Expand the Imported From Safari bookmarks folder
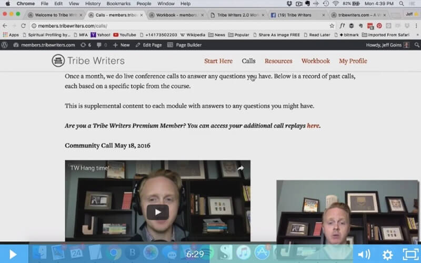The height and width of the screenshot is (263, 421). click(386, 35)
